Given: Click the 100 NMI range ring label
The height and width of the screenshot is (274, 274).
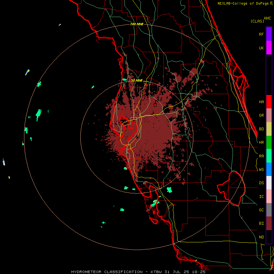Looking at the screenshot, I should pos(137,24).
